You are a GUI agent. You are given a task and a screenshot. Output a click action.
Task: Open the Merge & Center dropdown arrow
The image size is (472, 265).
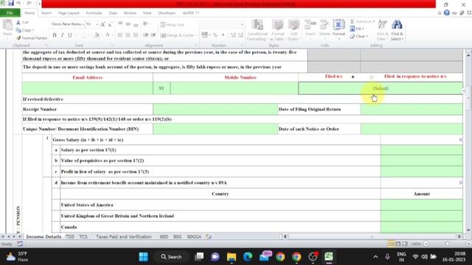click(x=196, y=35)
